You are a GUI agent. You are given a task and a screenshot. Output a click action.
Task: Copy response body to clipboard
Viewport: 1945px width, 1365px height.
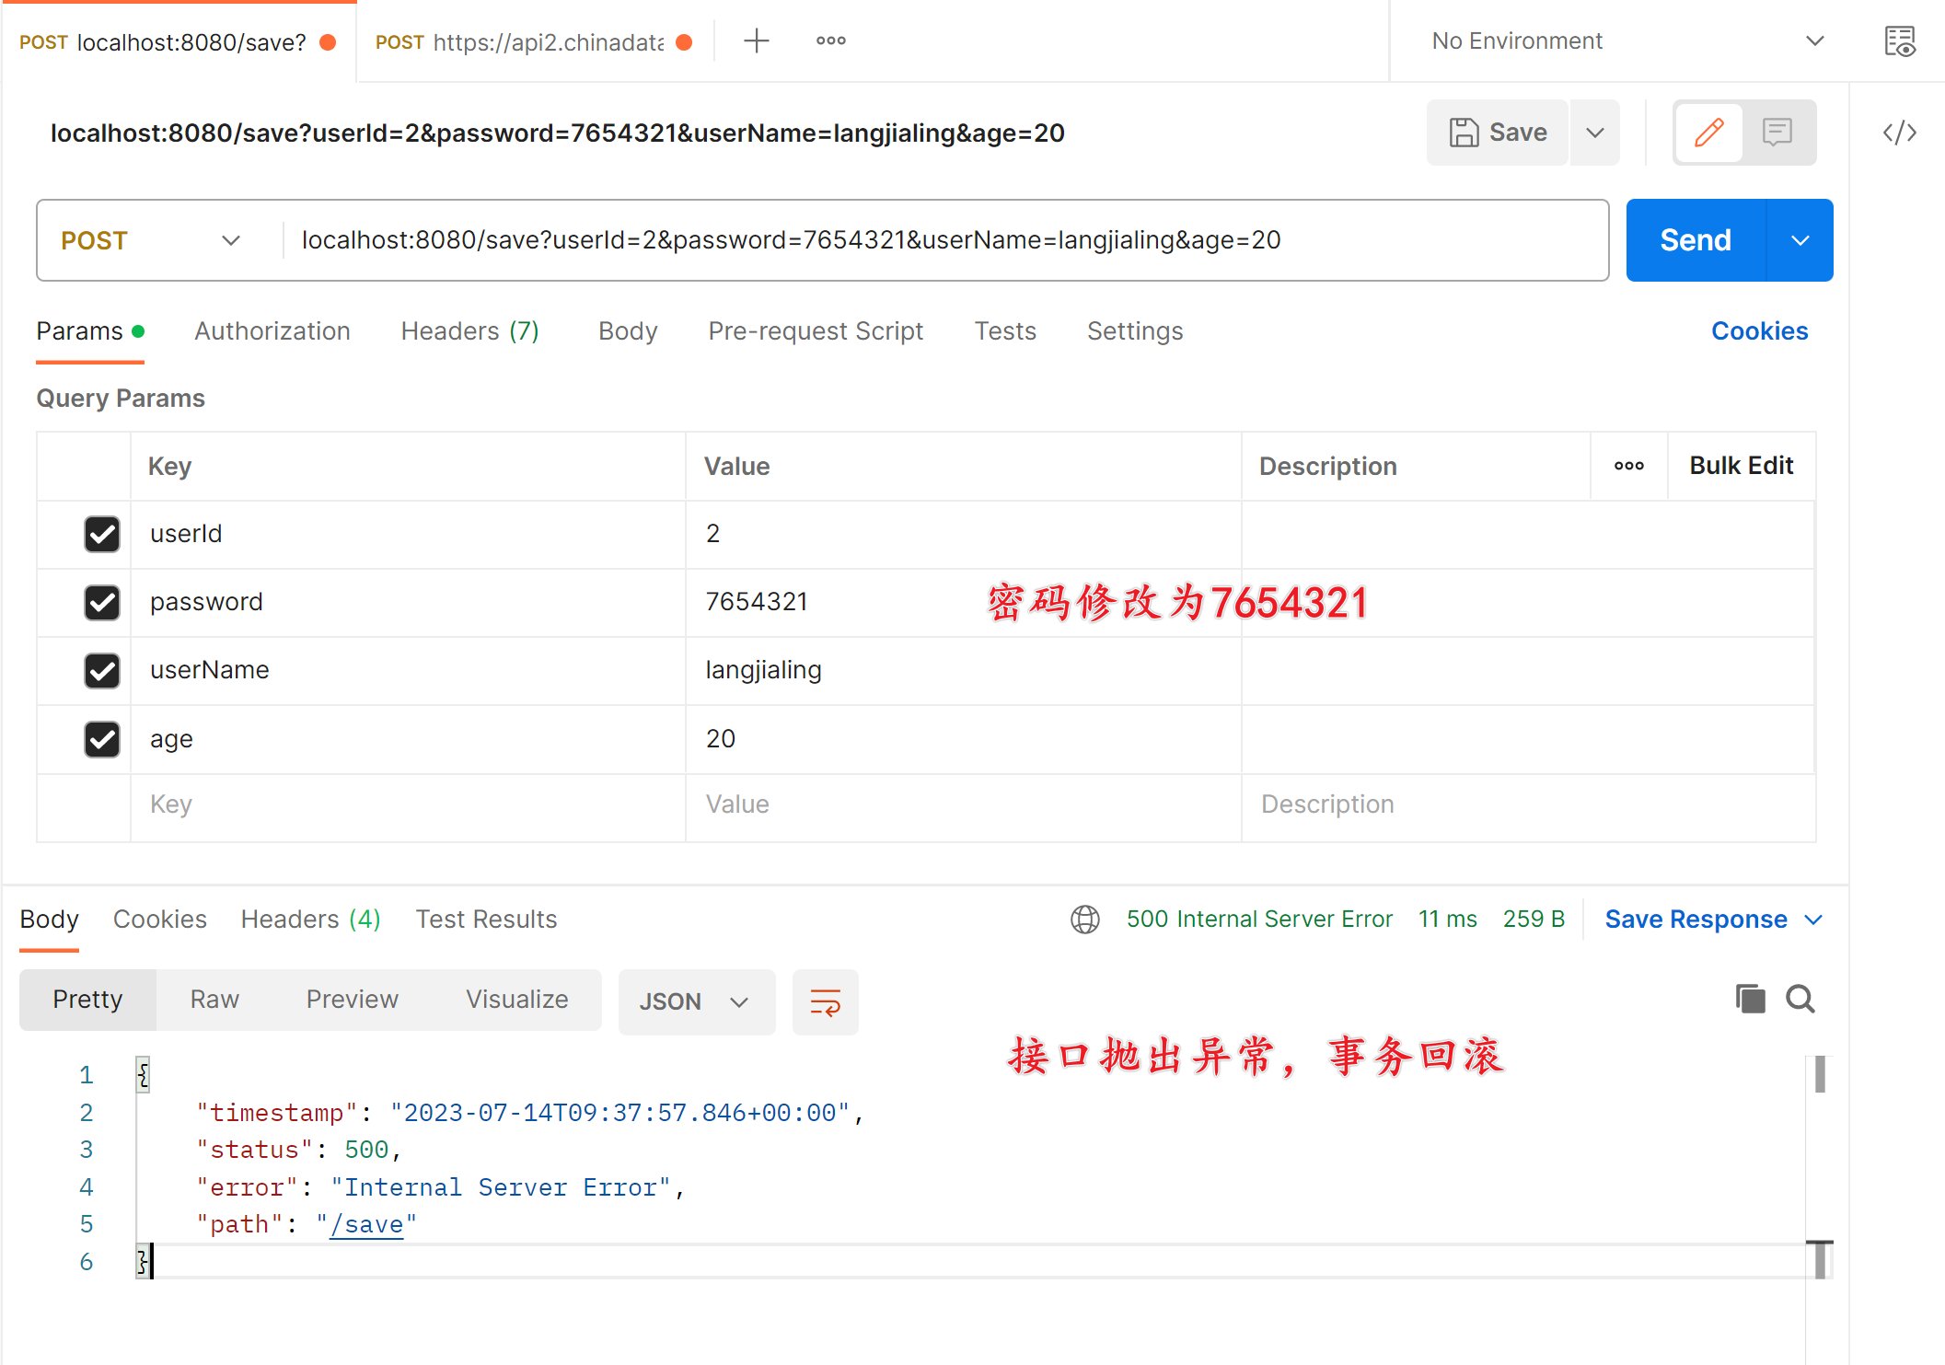[1750, 999]
